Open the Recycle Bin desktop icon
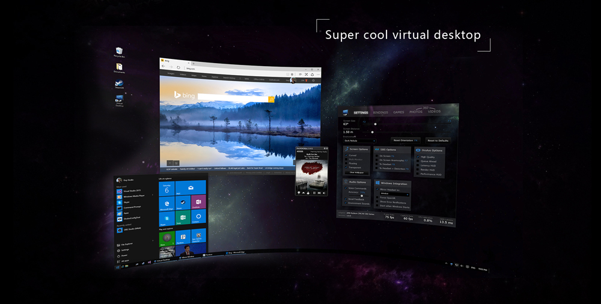The image size is (601, 304). click(119, 52)
